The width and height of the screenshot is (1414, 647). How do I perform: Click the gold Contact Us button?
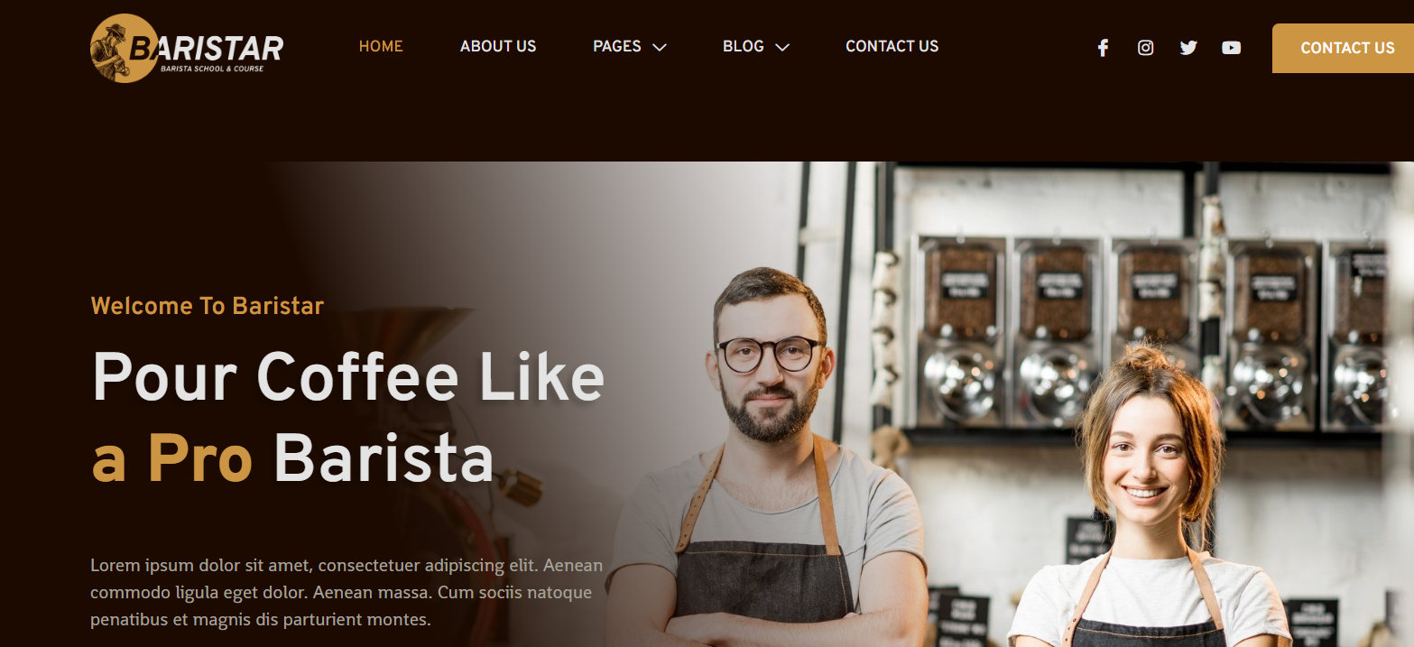[1344, 49]
